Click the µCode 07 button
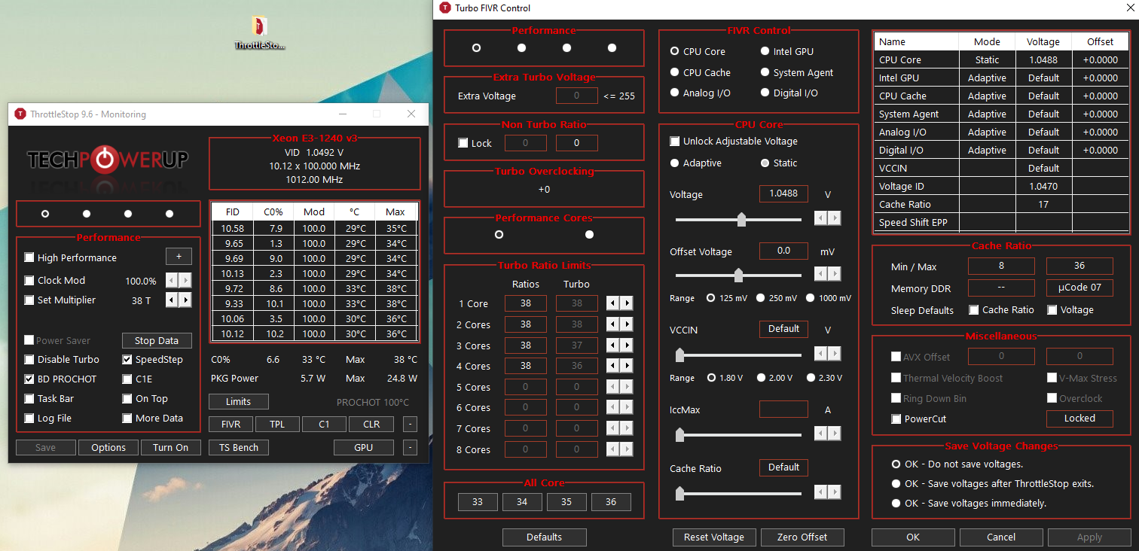 coord(1079,288)
